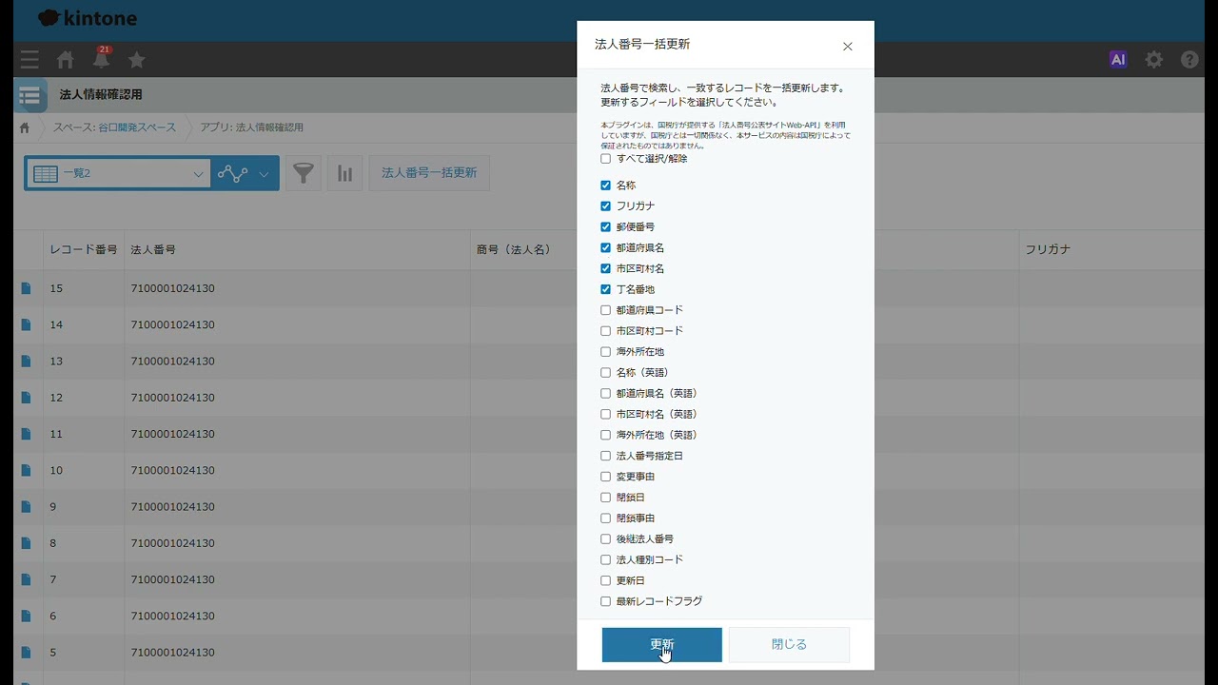Screen dimensions: 1218x685
Task: Check the 閉鎖日 checkbox
Action: (605, 498)
